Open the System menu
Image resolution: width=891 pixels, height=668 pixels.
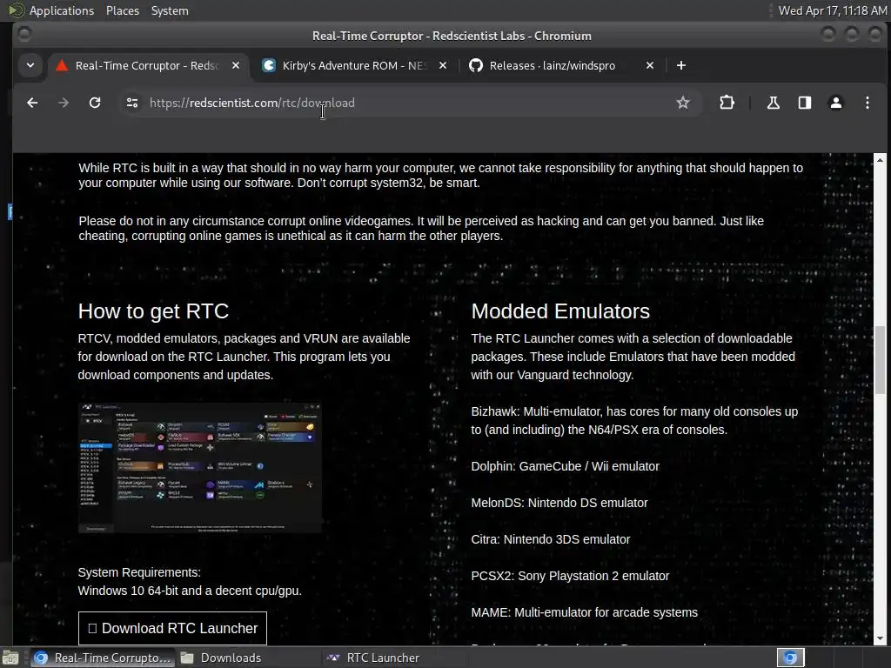tap(170, 10)
